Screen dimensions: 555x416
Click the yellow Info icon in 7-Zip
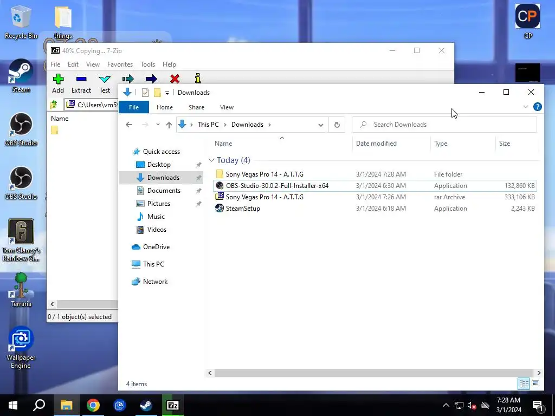198,78
